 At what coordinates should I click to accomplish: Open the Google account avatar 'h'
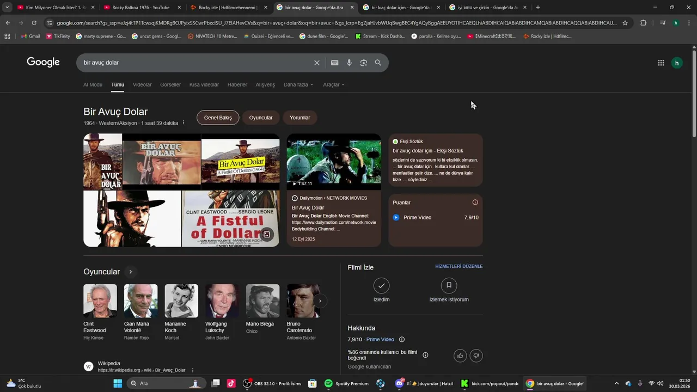[x=677, y=63]
